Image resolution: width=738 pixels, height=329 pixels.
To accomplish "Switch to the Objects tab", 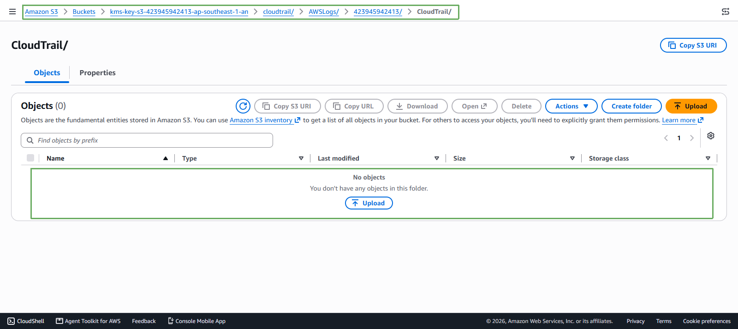I will [47, 73].
